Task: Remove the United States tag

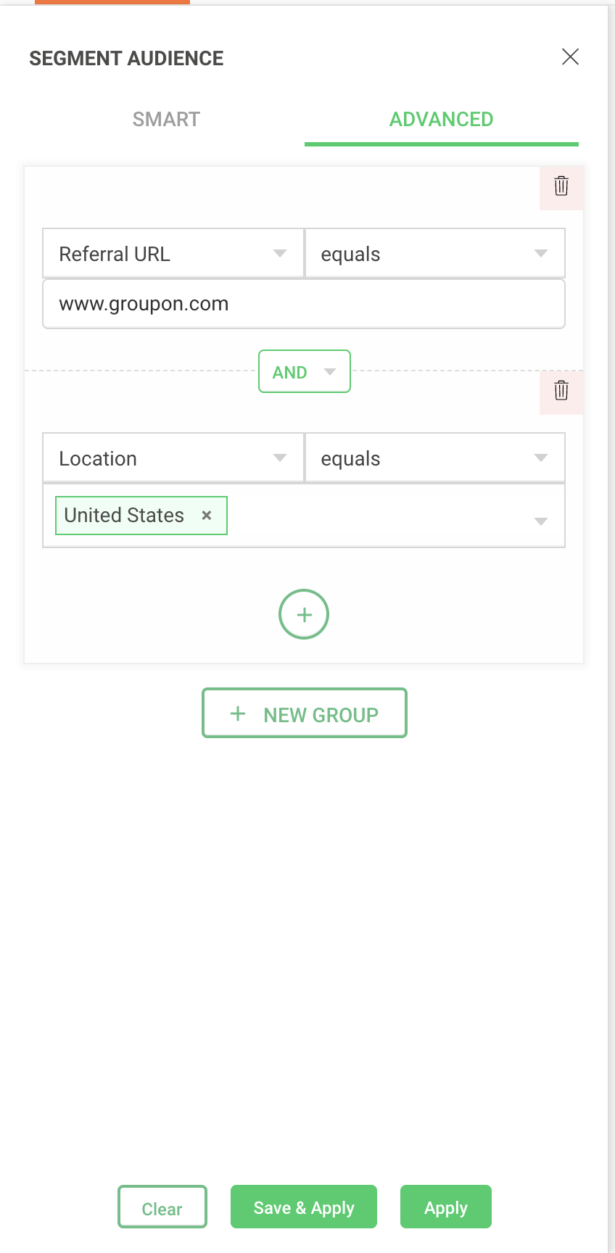Action: [x=207, y=516]
